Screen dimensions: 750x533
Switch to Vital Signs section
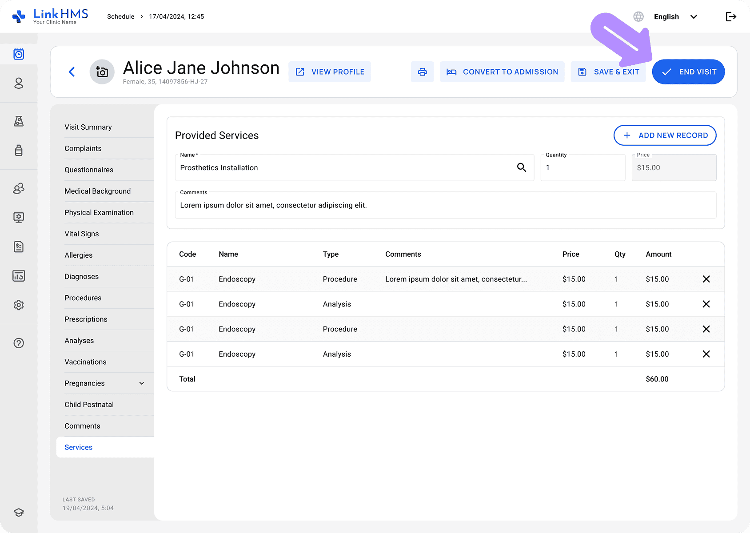[x=82, y=234]
